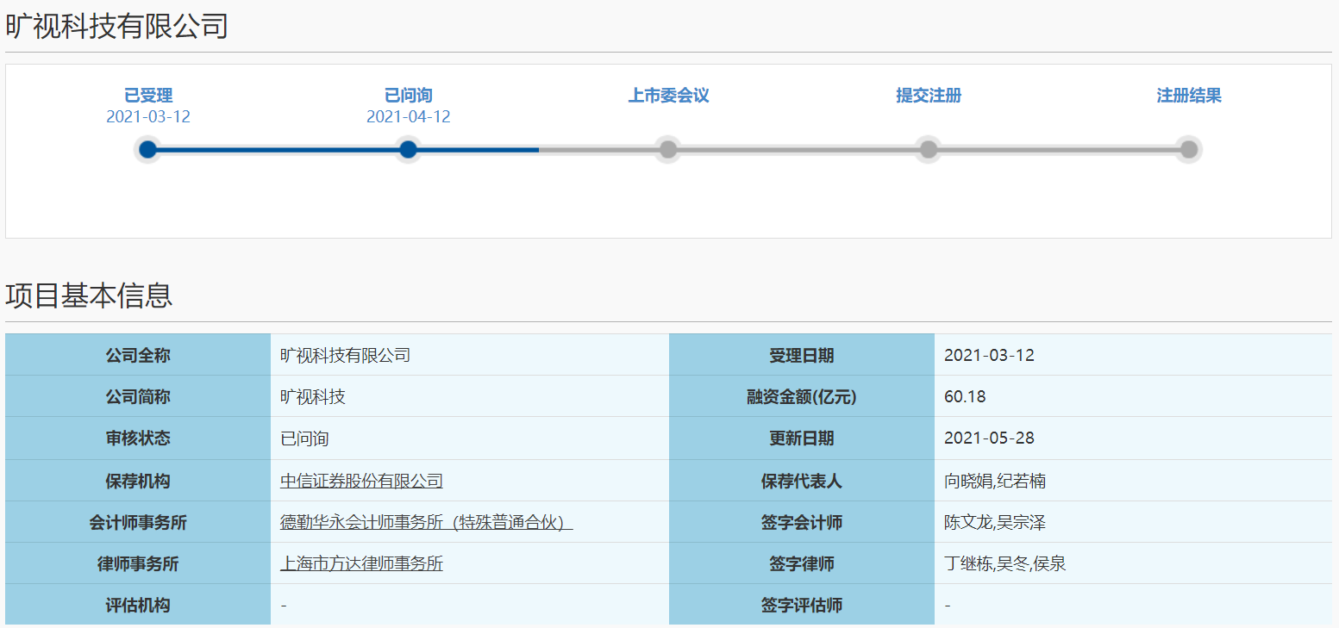The image size is (1339, 628).
Task: Open the 中信证券股份有限公司 sponsor link
Action: (x=361, y=481)
